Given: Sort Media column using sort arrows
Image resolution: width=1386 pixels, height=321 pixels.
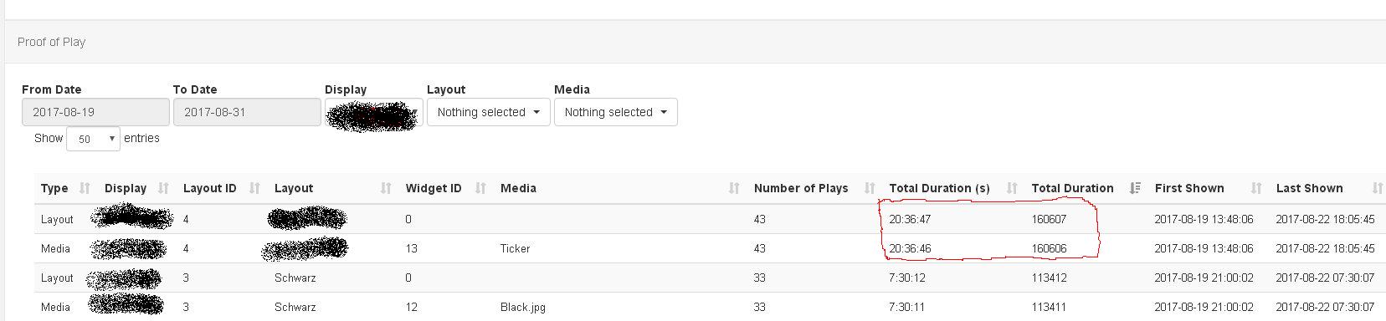Looking at the screenshot, I should click(x=734, y=188).
